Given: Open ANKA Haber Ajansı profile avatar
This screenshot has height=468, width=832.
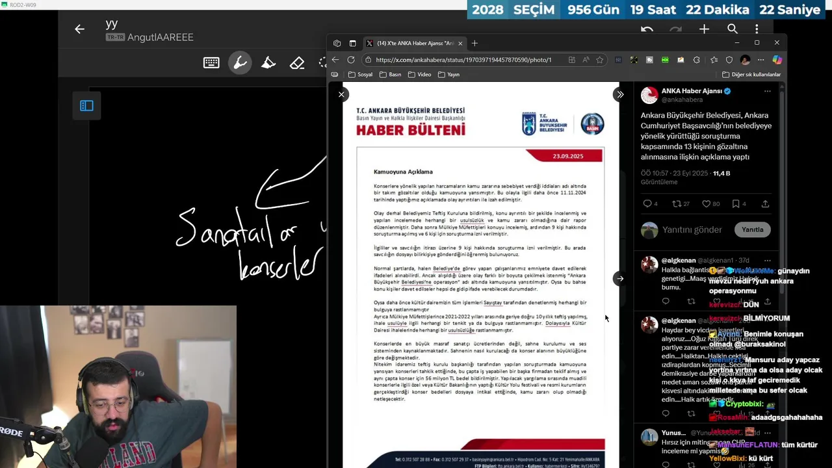Looking at the screenshot, I should click(649, 95).
